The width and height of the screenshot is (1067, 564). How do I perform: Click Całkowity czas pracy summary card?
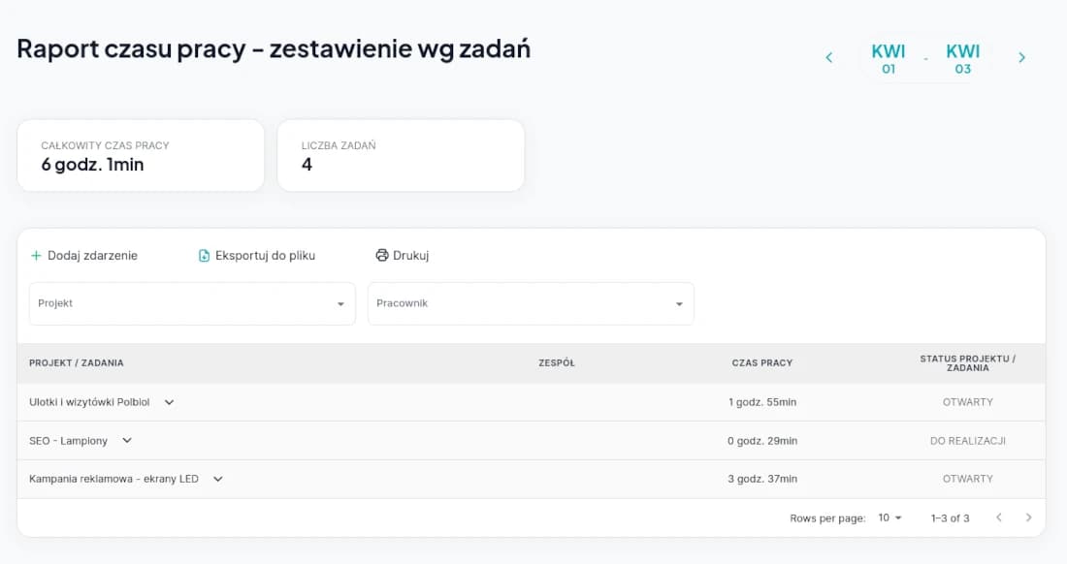141,156
